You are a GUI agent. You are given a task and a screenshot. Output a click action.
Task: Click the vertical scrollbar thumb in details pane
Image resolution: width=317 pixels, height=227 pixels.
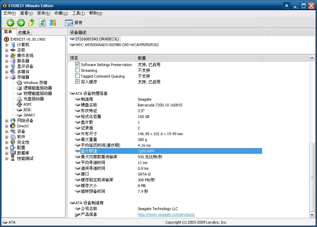coord(312,177)
